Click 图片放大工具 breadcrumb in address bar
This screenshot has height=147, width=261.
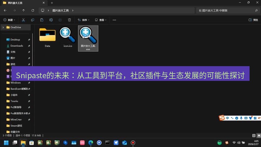(60, 11)
